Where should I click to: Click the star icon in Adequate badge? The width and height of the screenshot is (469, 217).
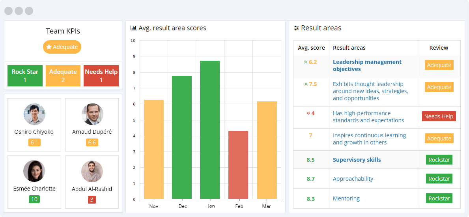[x=49, y=47]
